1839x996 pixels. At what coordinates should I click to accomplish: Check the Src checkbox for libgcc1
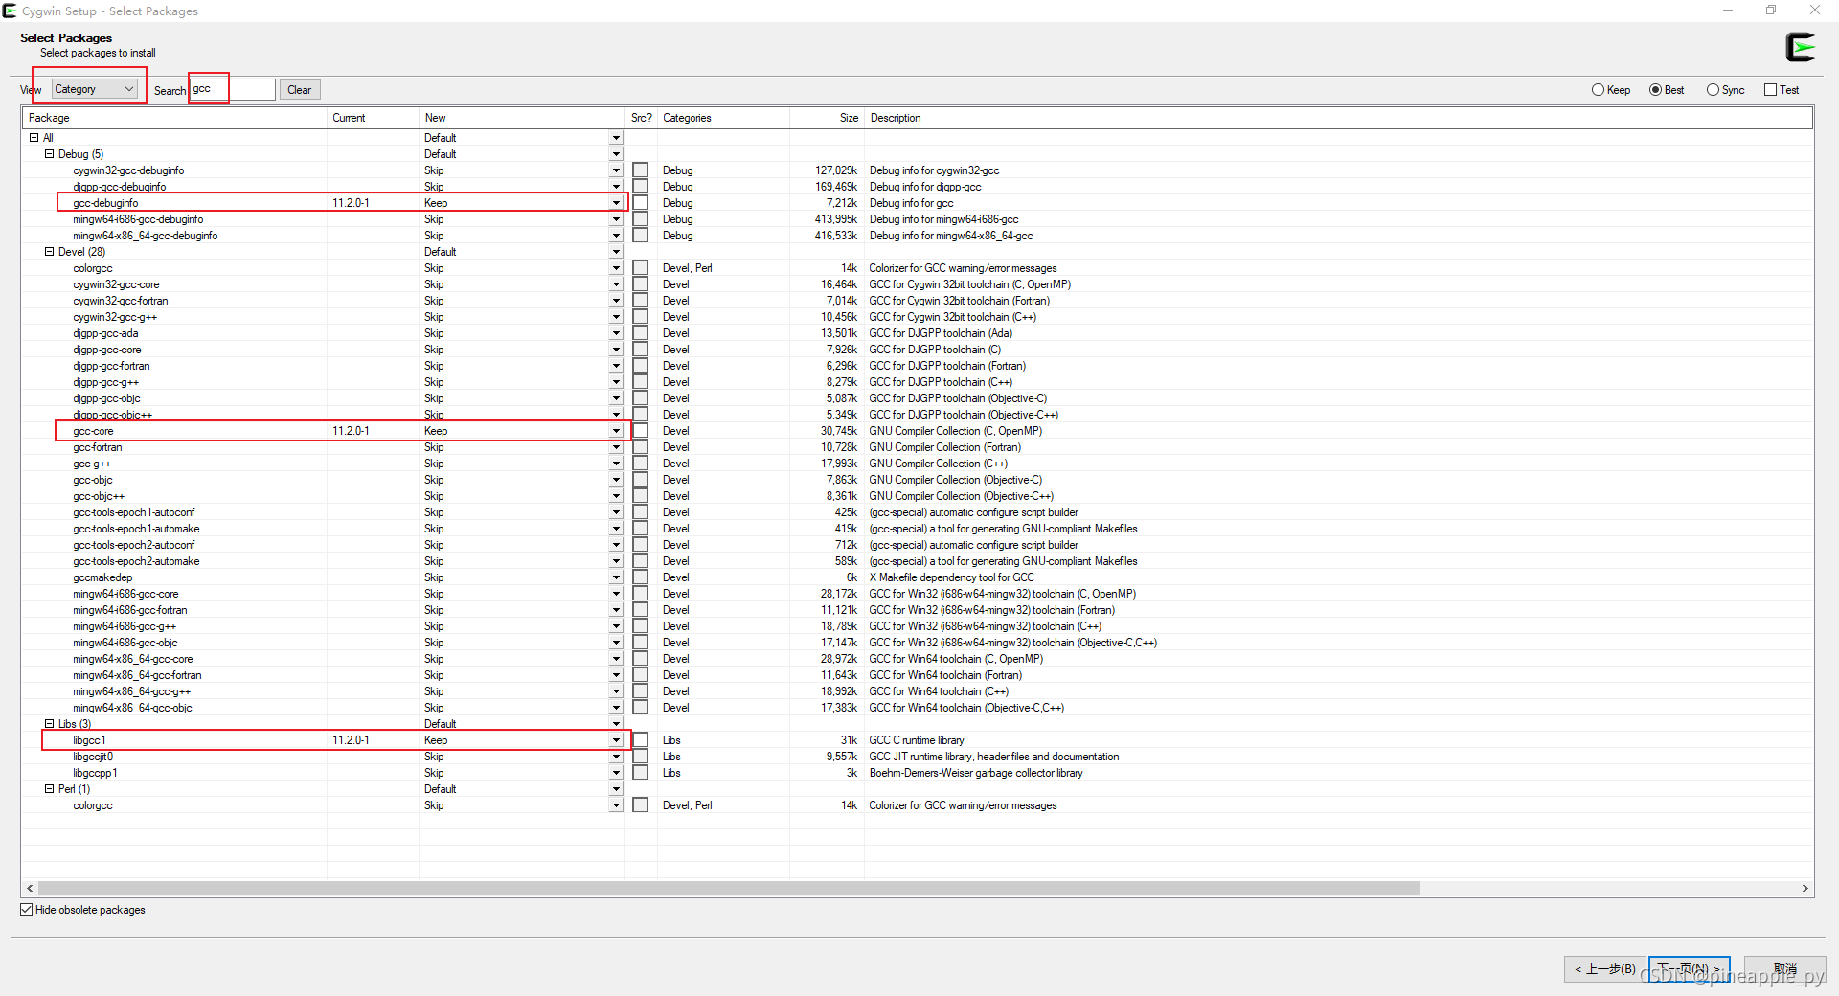tap(641, 740)
